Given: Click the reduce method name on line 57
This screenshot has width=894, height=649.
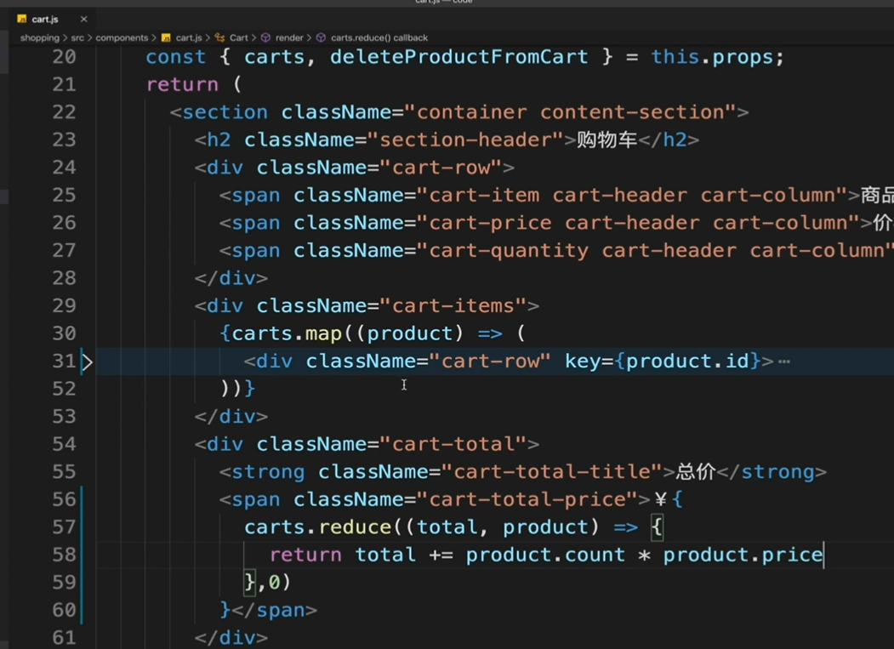Looking at the screenshot, I should point(356,527).
